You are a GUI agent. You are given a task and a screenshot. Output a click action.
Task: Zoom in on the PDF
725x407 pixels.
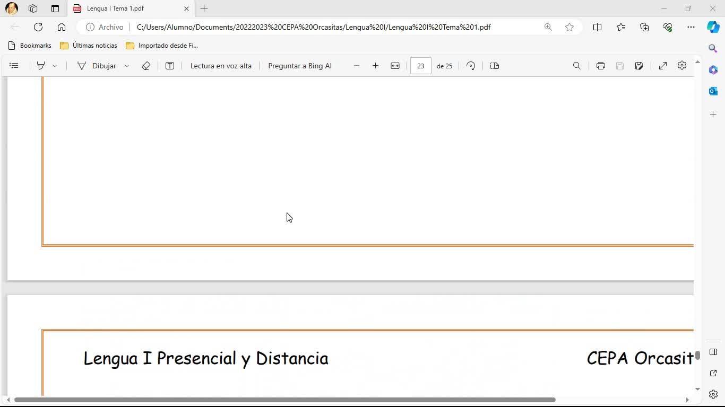(x=376, y=66)
